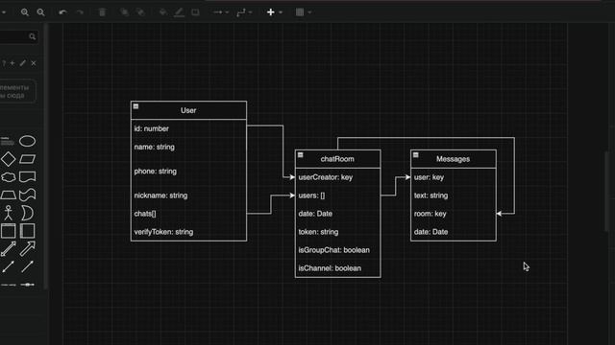Viewport: 615px width, 345px height.
Task: Click the shape search magnifier icon
Action: [x=32, y=36]
